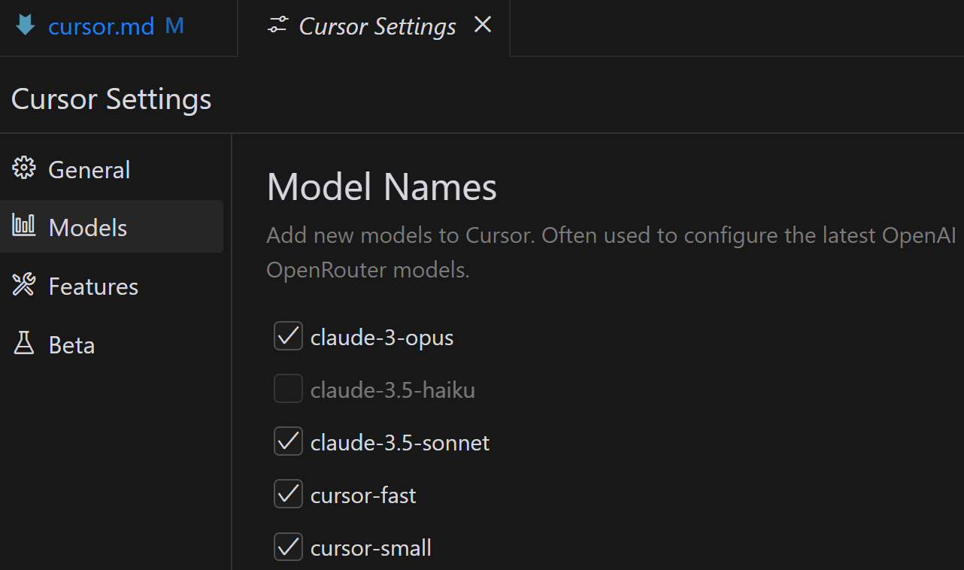Screen dimensions: 964x570
Task: Click the bar chart icon beside Models
Action: point(24,226)
